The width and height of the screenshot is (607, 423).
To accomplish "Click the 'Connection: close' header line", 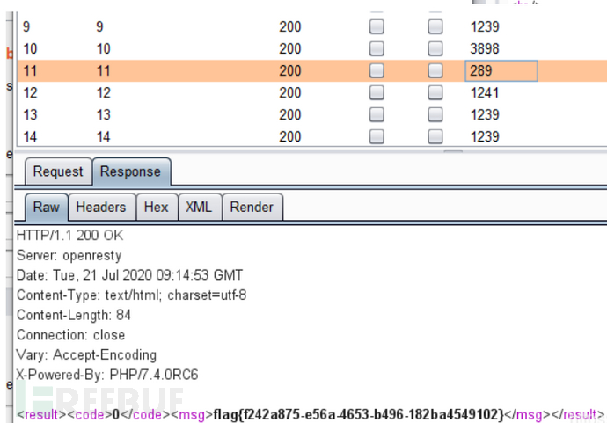I will pos(71,335).
